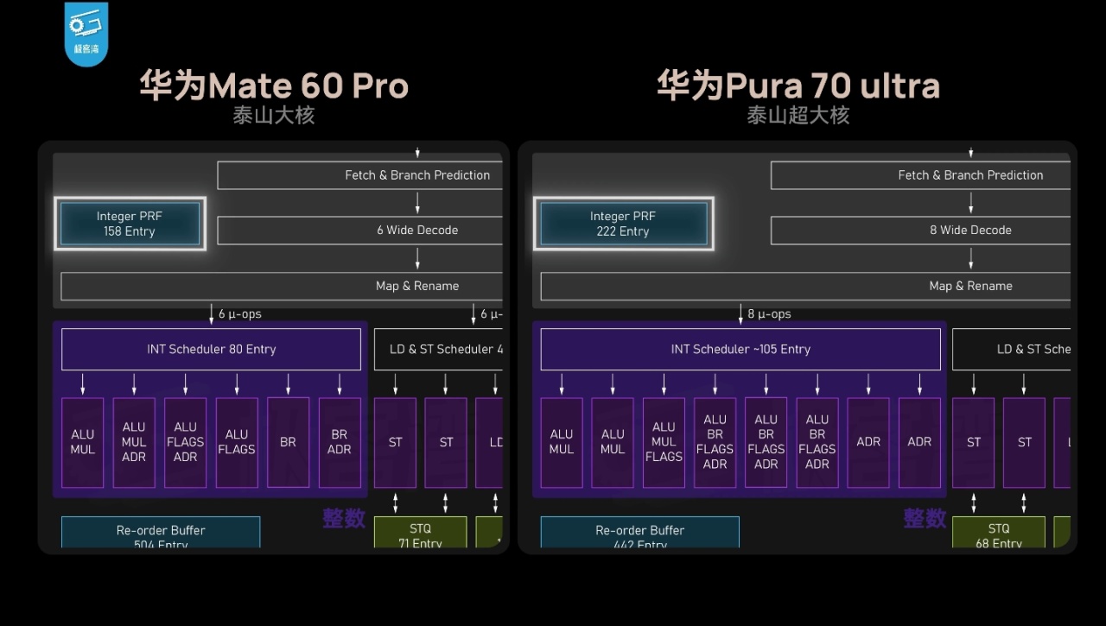The image size is (1106, 626).
Task: Click the Re-order Buffer 504 Entry block
Action: (161, 533)
